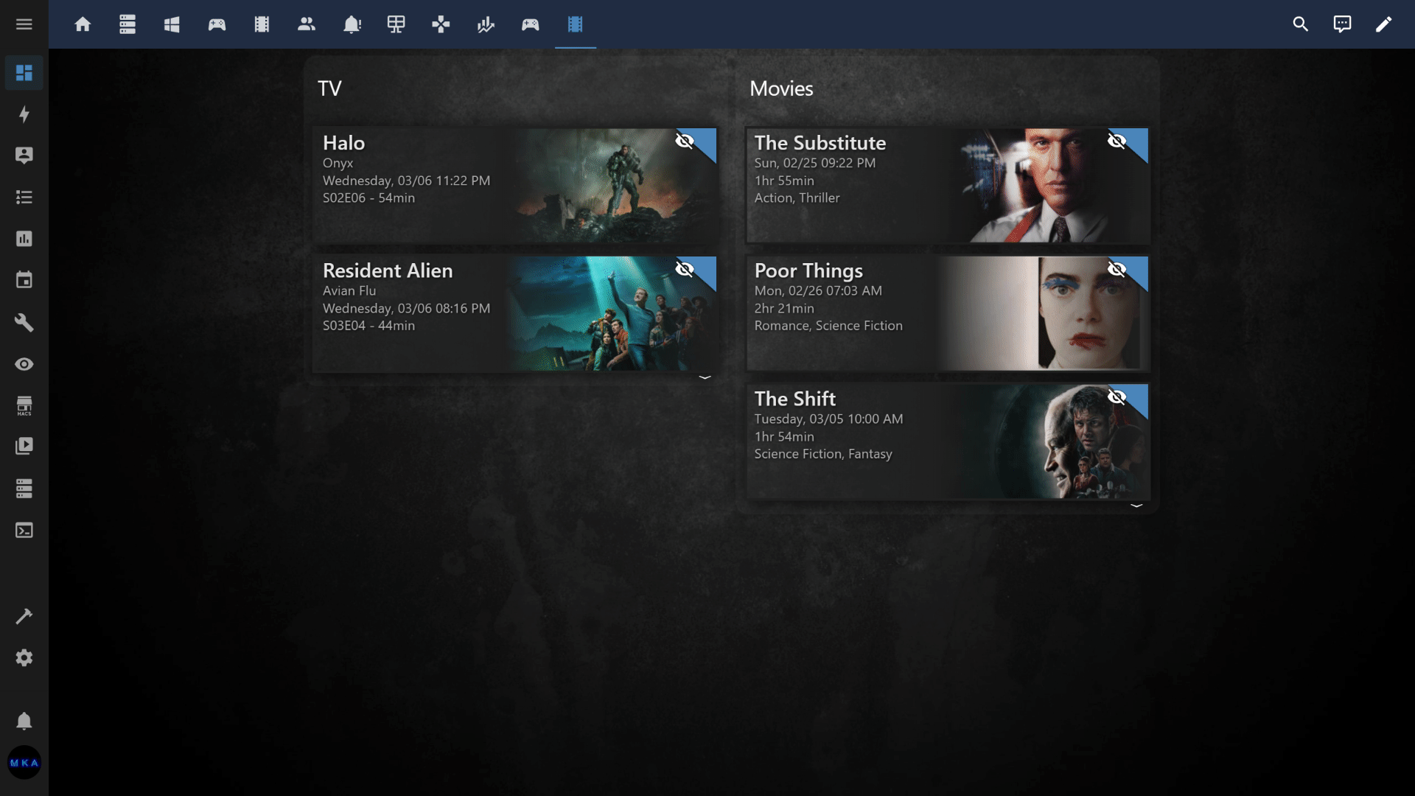Switch to the Windows logo tab
Screen dimensions: 1415x796
click(172, 24)
